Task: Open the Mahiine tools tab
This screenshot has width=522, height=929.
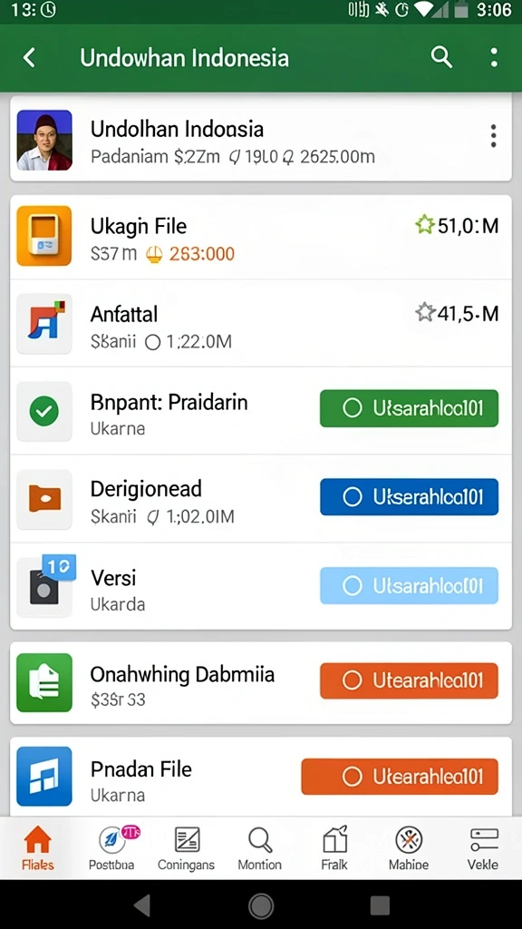Action: [x=409, y=848]
